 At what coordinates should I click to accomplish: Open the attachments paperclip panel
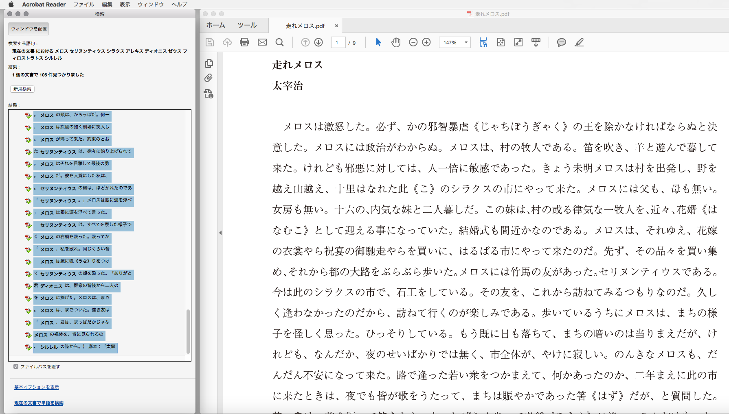tap(209, 78)
